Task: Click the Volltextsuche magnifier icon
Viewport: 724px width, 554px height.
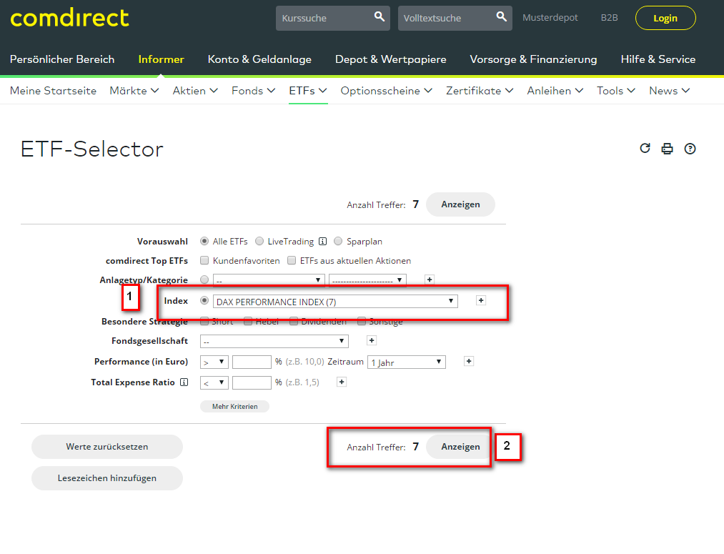Action: [x=502, y=17]
